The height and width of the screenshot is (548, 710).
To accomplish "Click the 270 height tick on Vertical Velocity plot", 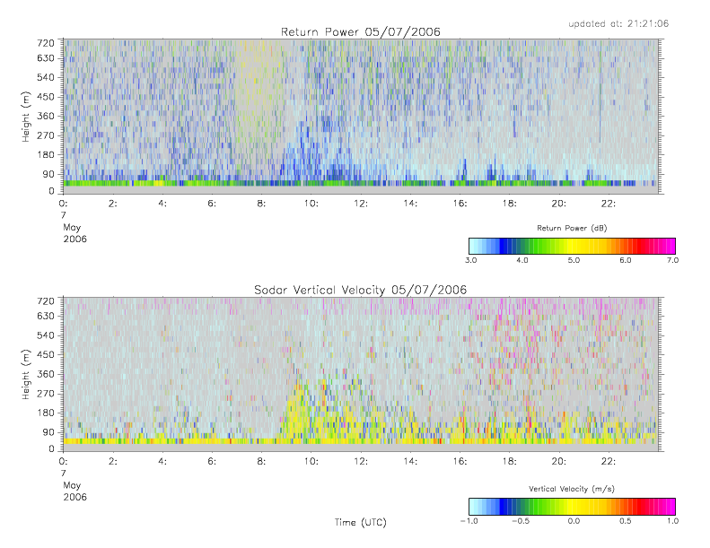I will pos(46,394).
